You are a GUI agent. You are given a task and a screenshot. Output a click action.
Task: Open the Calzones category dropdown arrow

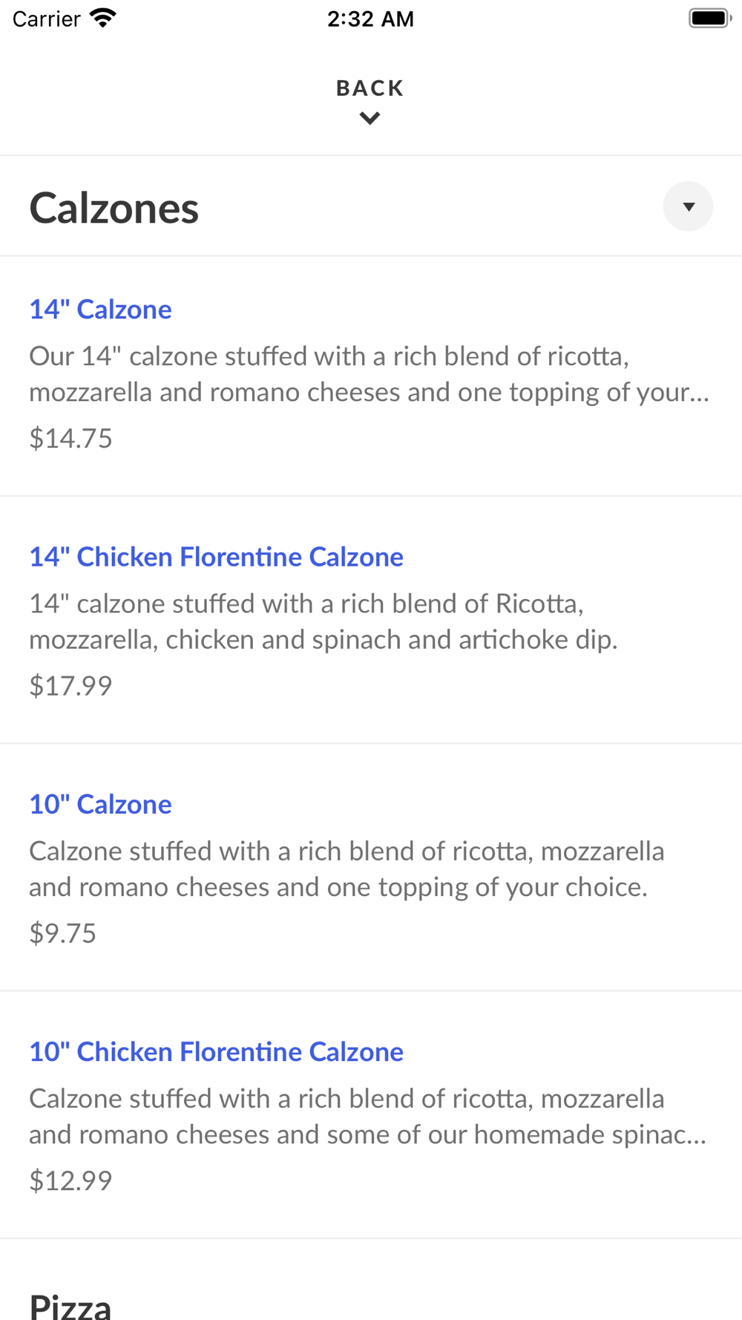(688, 206)
